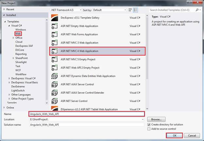The image size is (204, 141).
Task: Click the AJAX Server Control Extender icon
Action: point(55,93)
